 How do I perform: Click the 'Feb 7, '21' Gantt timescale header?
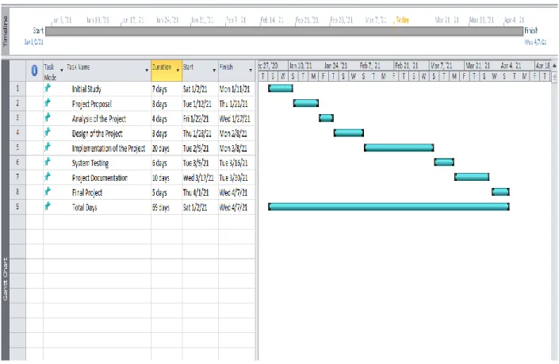click(369, 66)
